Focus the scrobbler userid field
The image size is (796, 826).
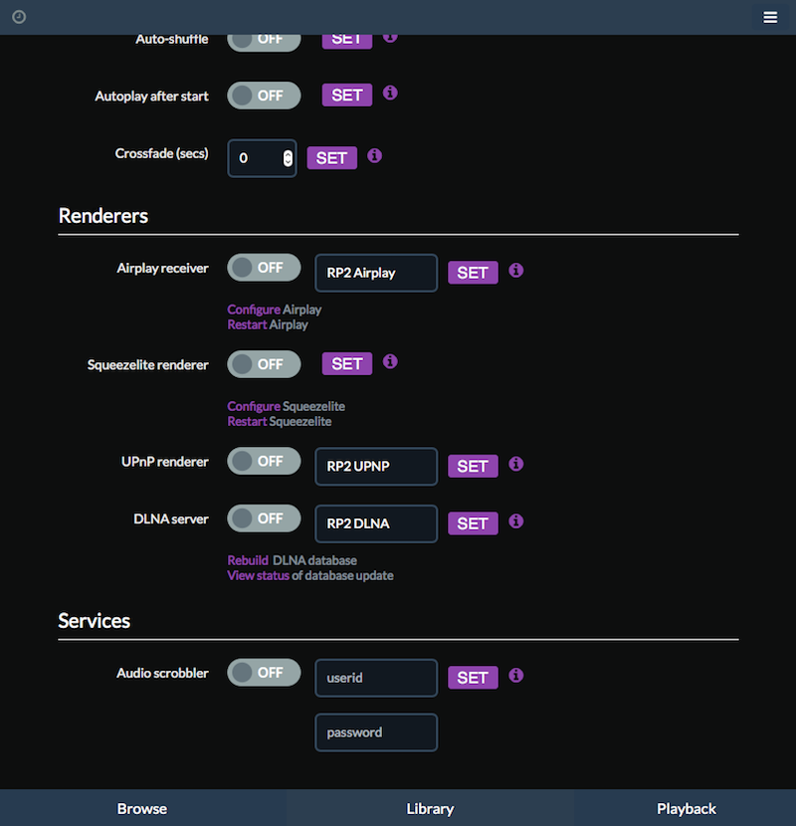pyautogui.click(x=376, y=678)
